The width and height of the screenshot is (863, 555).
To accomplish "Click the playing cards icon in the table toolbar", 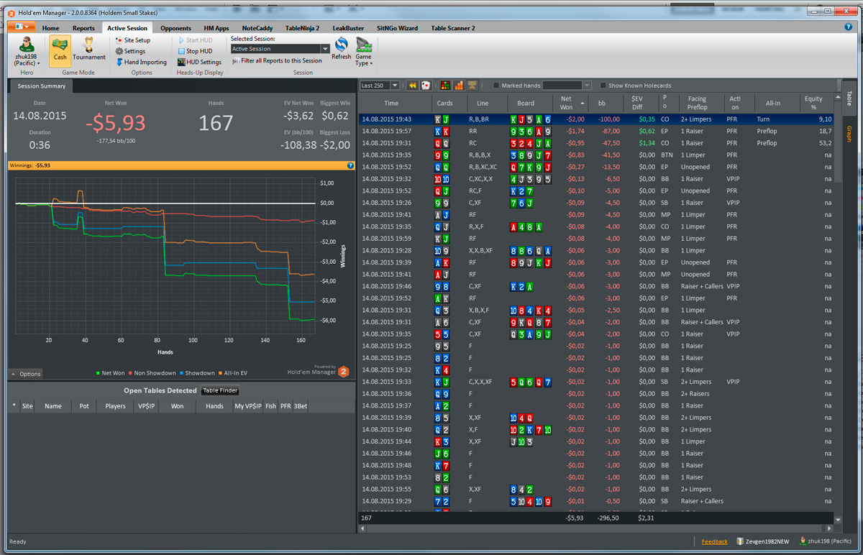I will point(426,85).
